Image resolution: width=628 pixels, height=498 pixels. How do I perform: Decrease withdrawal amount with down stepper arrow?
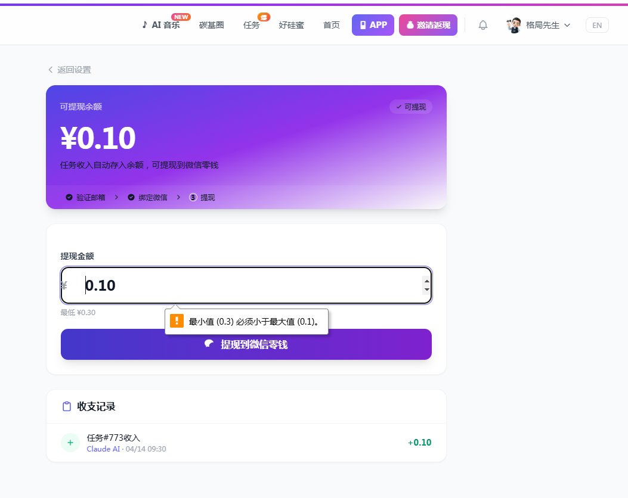tap(426, 290)
